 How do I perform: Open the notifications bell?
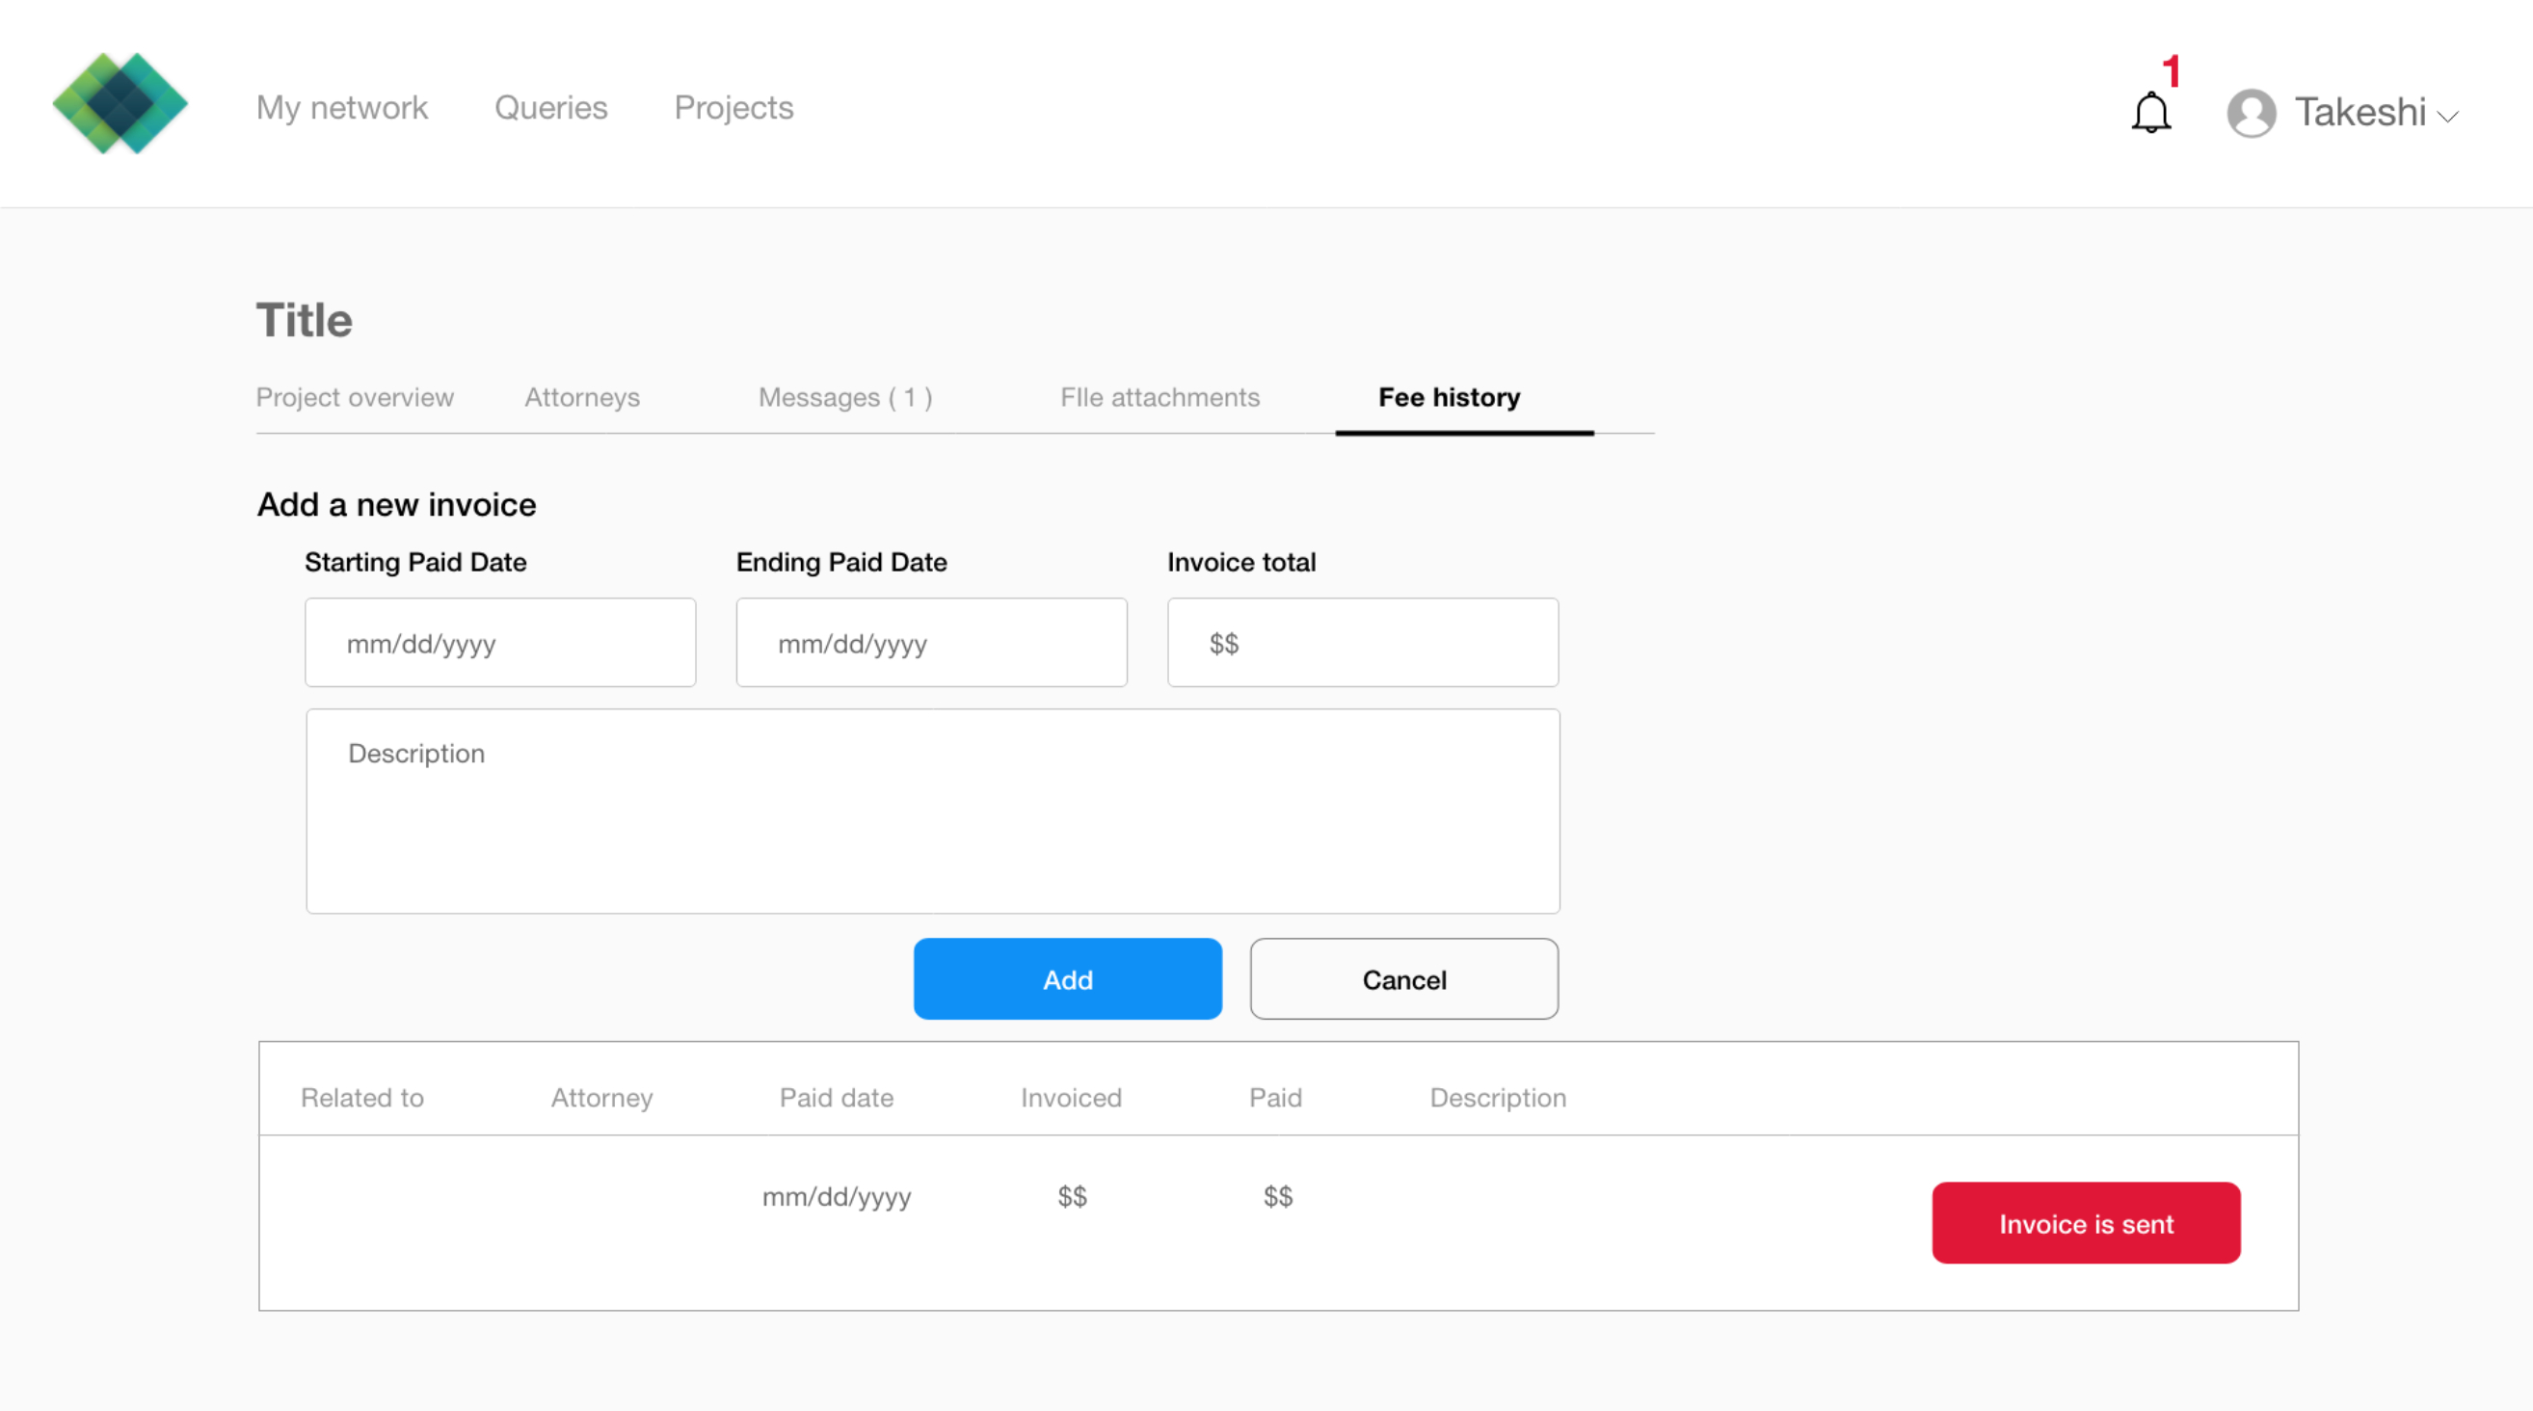2150,112
